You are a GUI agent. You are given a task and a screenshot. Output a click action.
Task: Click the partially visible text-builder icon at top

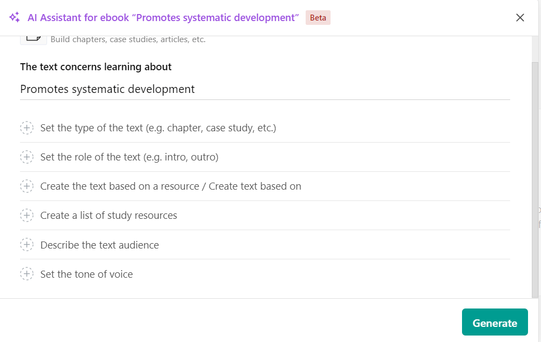point(33,39)
